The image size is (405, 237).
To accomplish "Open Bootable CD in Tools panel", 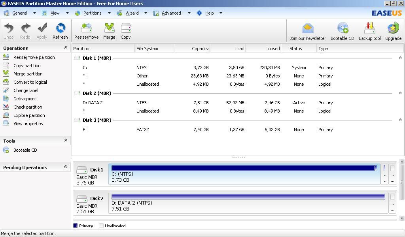I will coord(25,150).
